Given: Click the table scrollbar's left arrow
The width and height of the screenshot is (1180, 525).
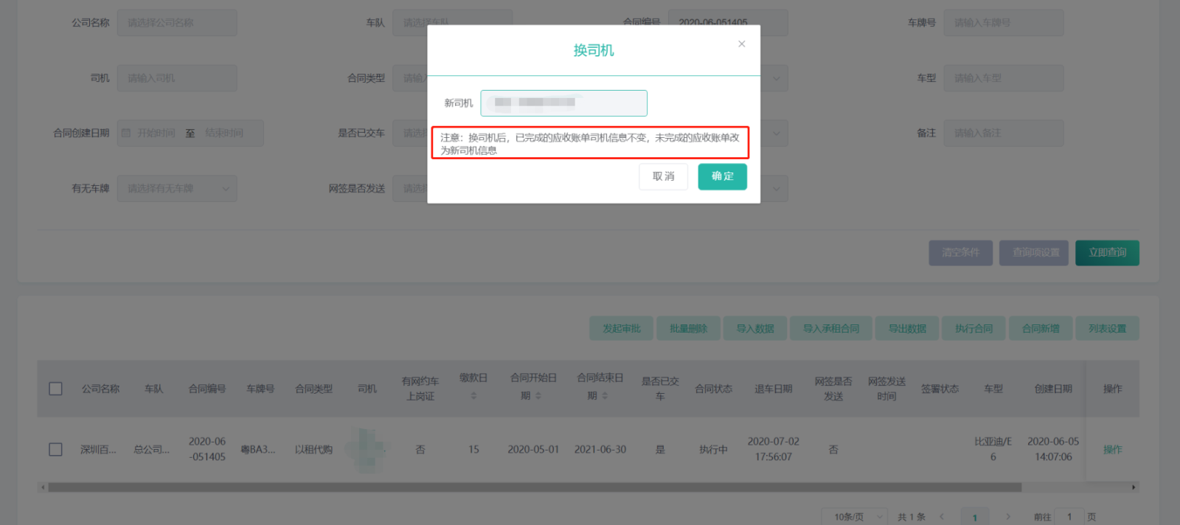Looking at the screenshot, I should tap(43, 487).
